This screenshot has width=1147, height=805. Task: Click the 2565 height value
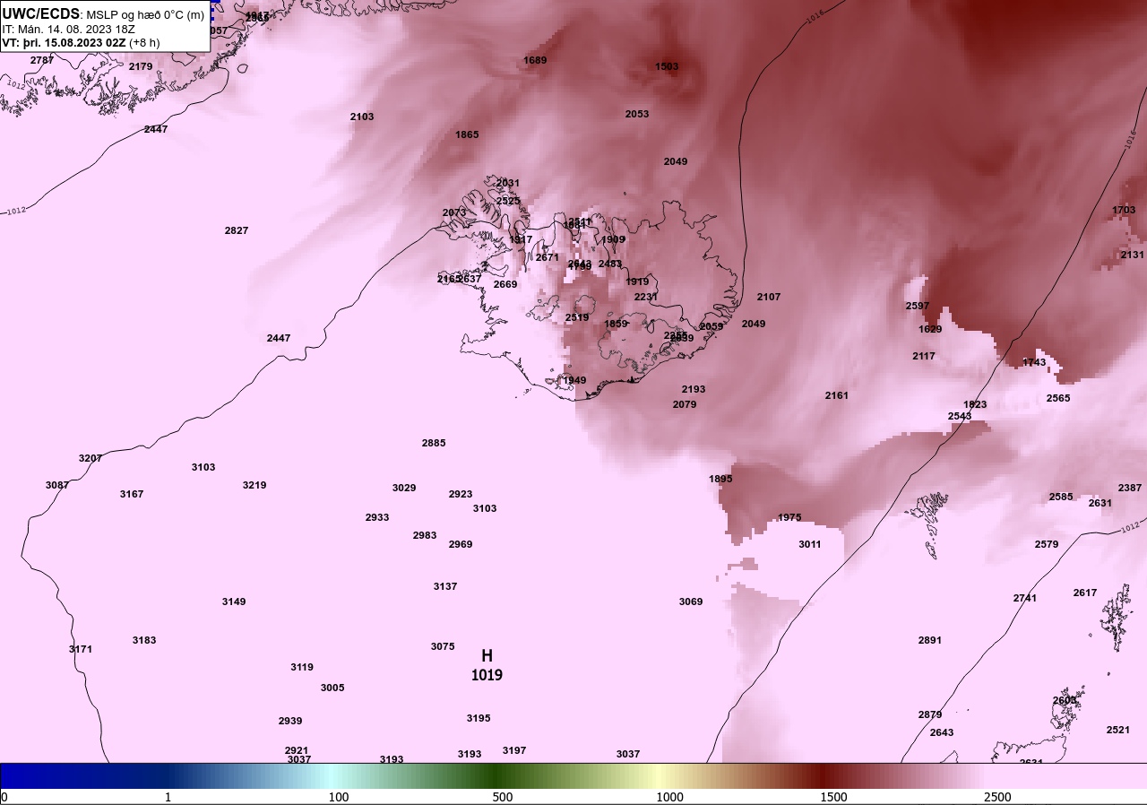(1058, 398)
